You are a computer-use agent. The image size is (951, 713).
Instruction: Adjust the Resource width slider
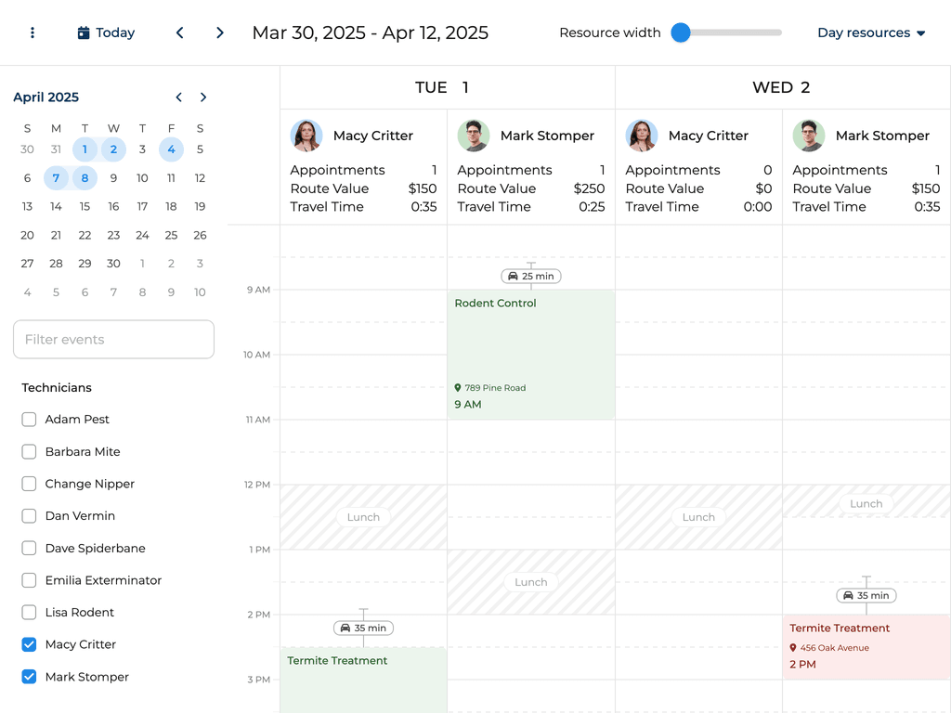click(681, 32)
